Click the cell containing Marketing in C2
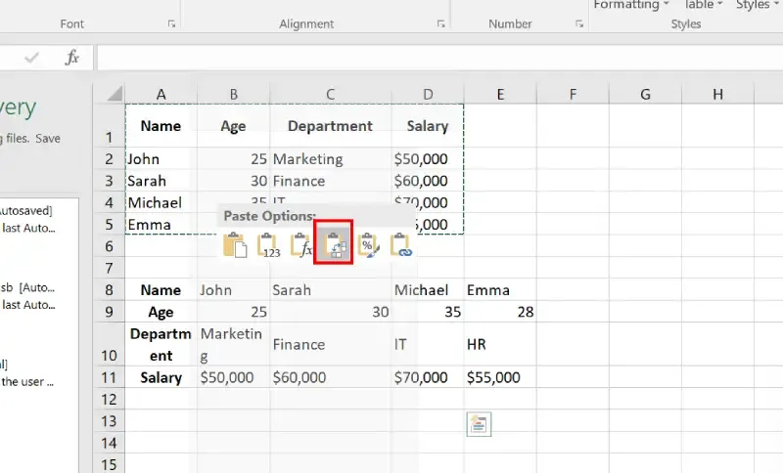 click(x=331, y=158)
